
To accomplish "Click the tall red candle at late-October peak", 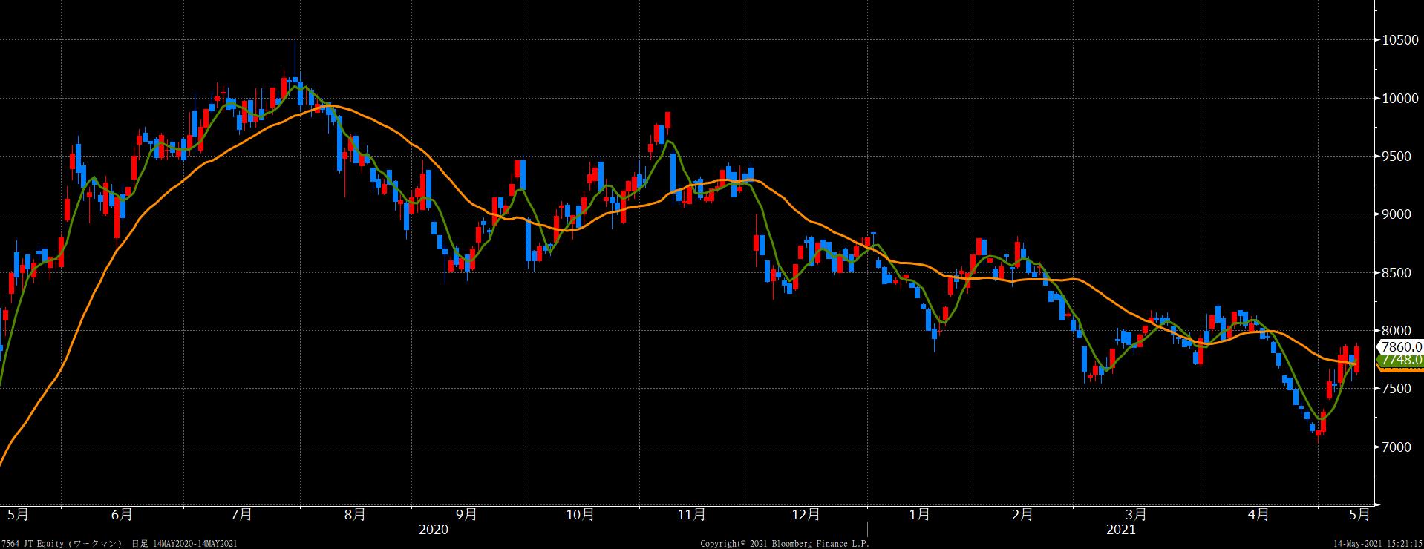I will click(x=667, y=120).
